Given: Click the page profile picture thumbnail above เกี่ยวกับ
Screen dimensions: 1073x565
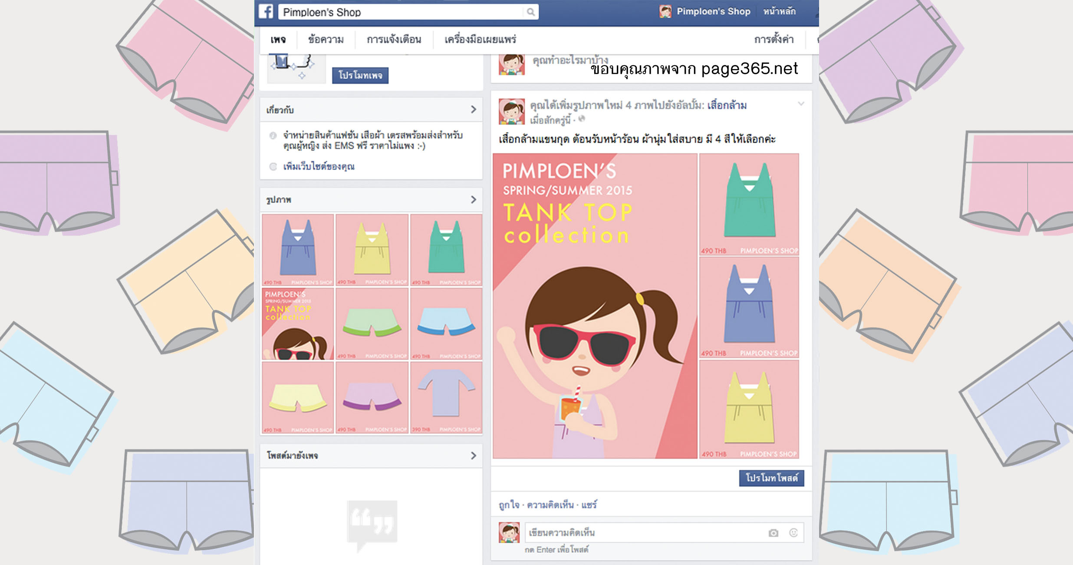Looking at the screenshot, I should point(296,69).
